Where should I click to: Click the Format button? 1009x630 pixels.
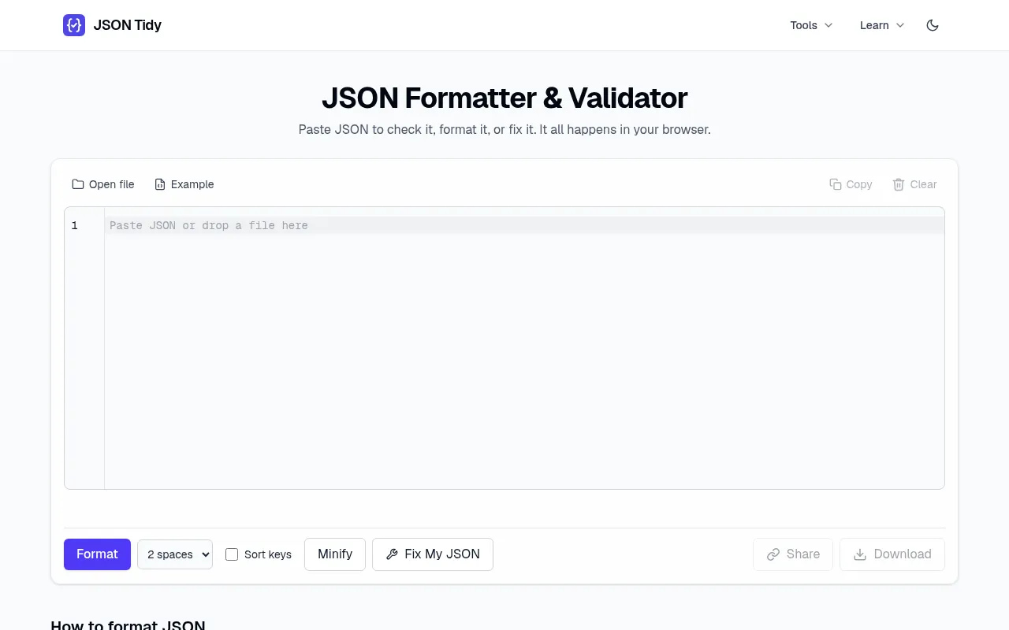coord(97,554)
